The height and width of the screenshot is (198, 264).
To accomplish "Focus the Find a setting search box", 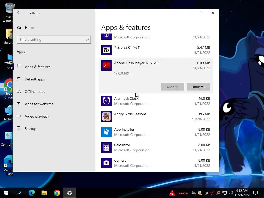I will 54,39.
